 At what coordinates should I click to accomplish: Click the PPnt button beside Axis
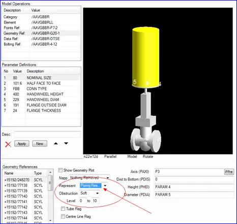pos(229,172)
